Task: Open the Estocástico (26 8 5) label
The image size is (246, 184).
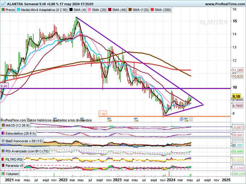Action: (x=21, y=133)
